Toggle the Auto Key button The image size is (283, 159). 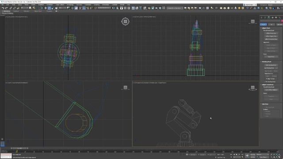click(253, 155)
